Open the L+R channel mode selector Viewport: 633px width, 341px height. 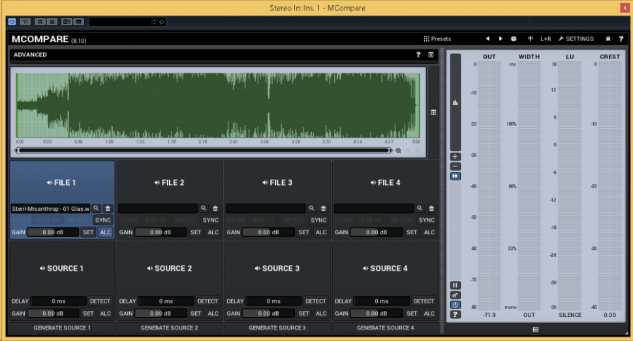tap(546, 39)
